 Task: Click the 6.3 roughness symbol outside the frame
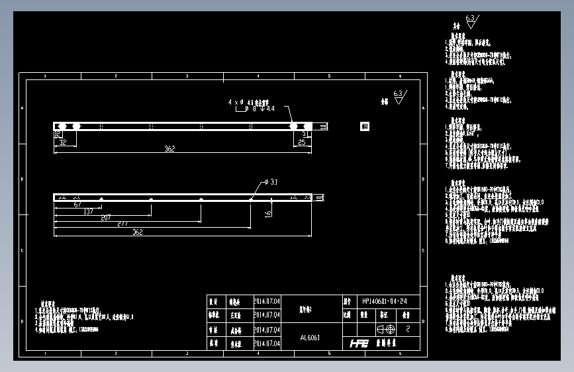click(x=472, y=22)
